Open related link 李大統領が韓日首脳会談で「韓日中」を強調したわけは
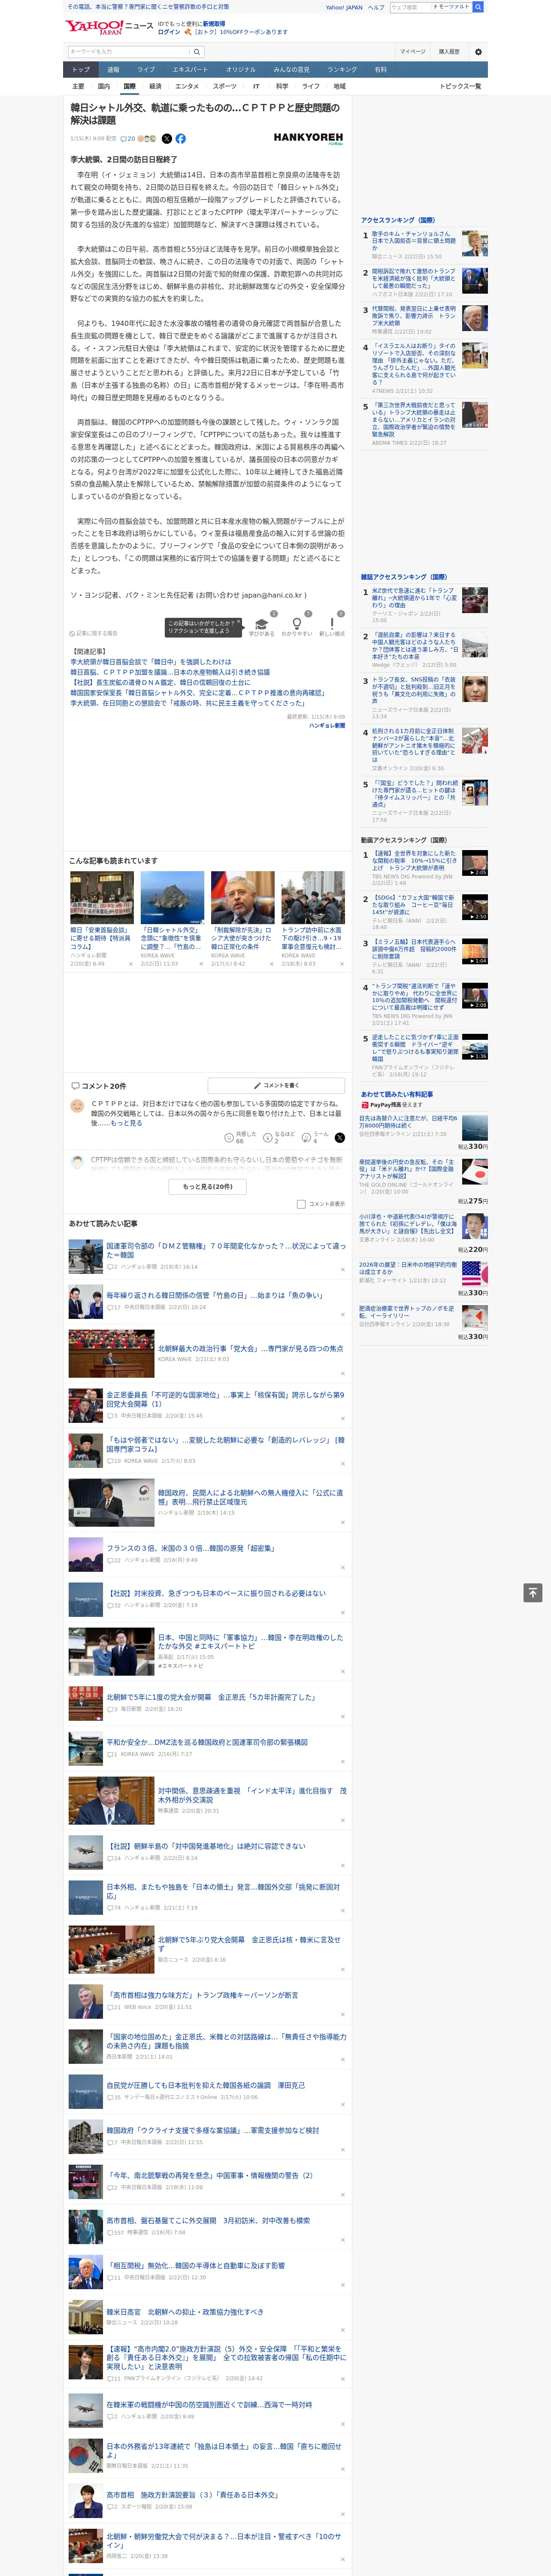The image size is (551, 2576). coord(151,662)
